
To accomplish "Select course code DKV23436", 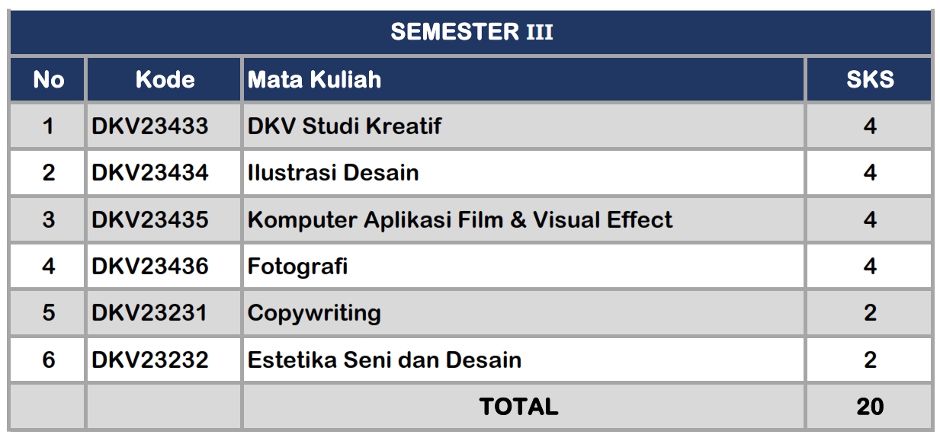I will tap(149, 267).
